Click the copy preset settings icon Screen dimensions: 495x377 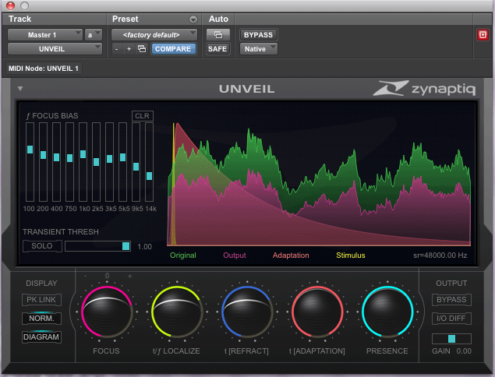(x=142, y=49)
